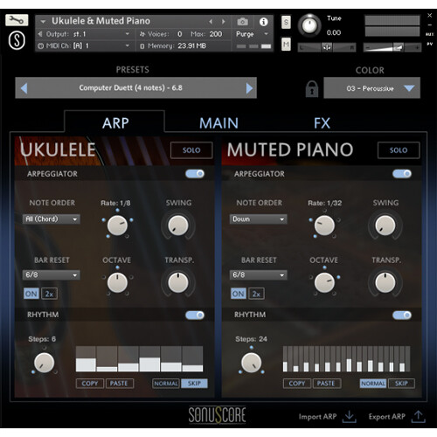This screenshot has height=437, width=437.
Task: Toggle Muted Piano Bar Reset ON button
Action: click(239, 294)
